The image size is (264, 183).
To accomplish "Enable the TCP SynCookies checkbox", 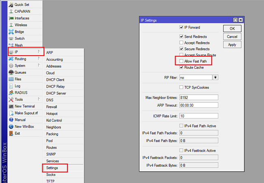I will [x=181, y=87].
